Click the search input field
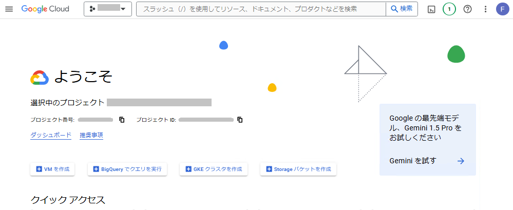 (261, 9)
